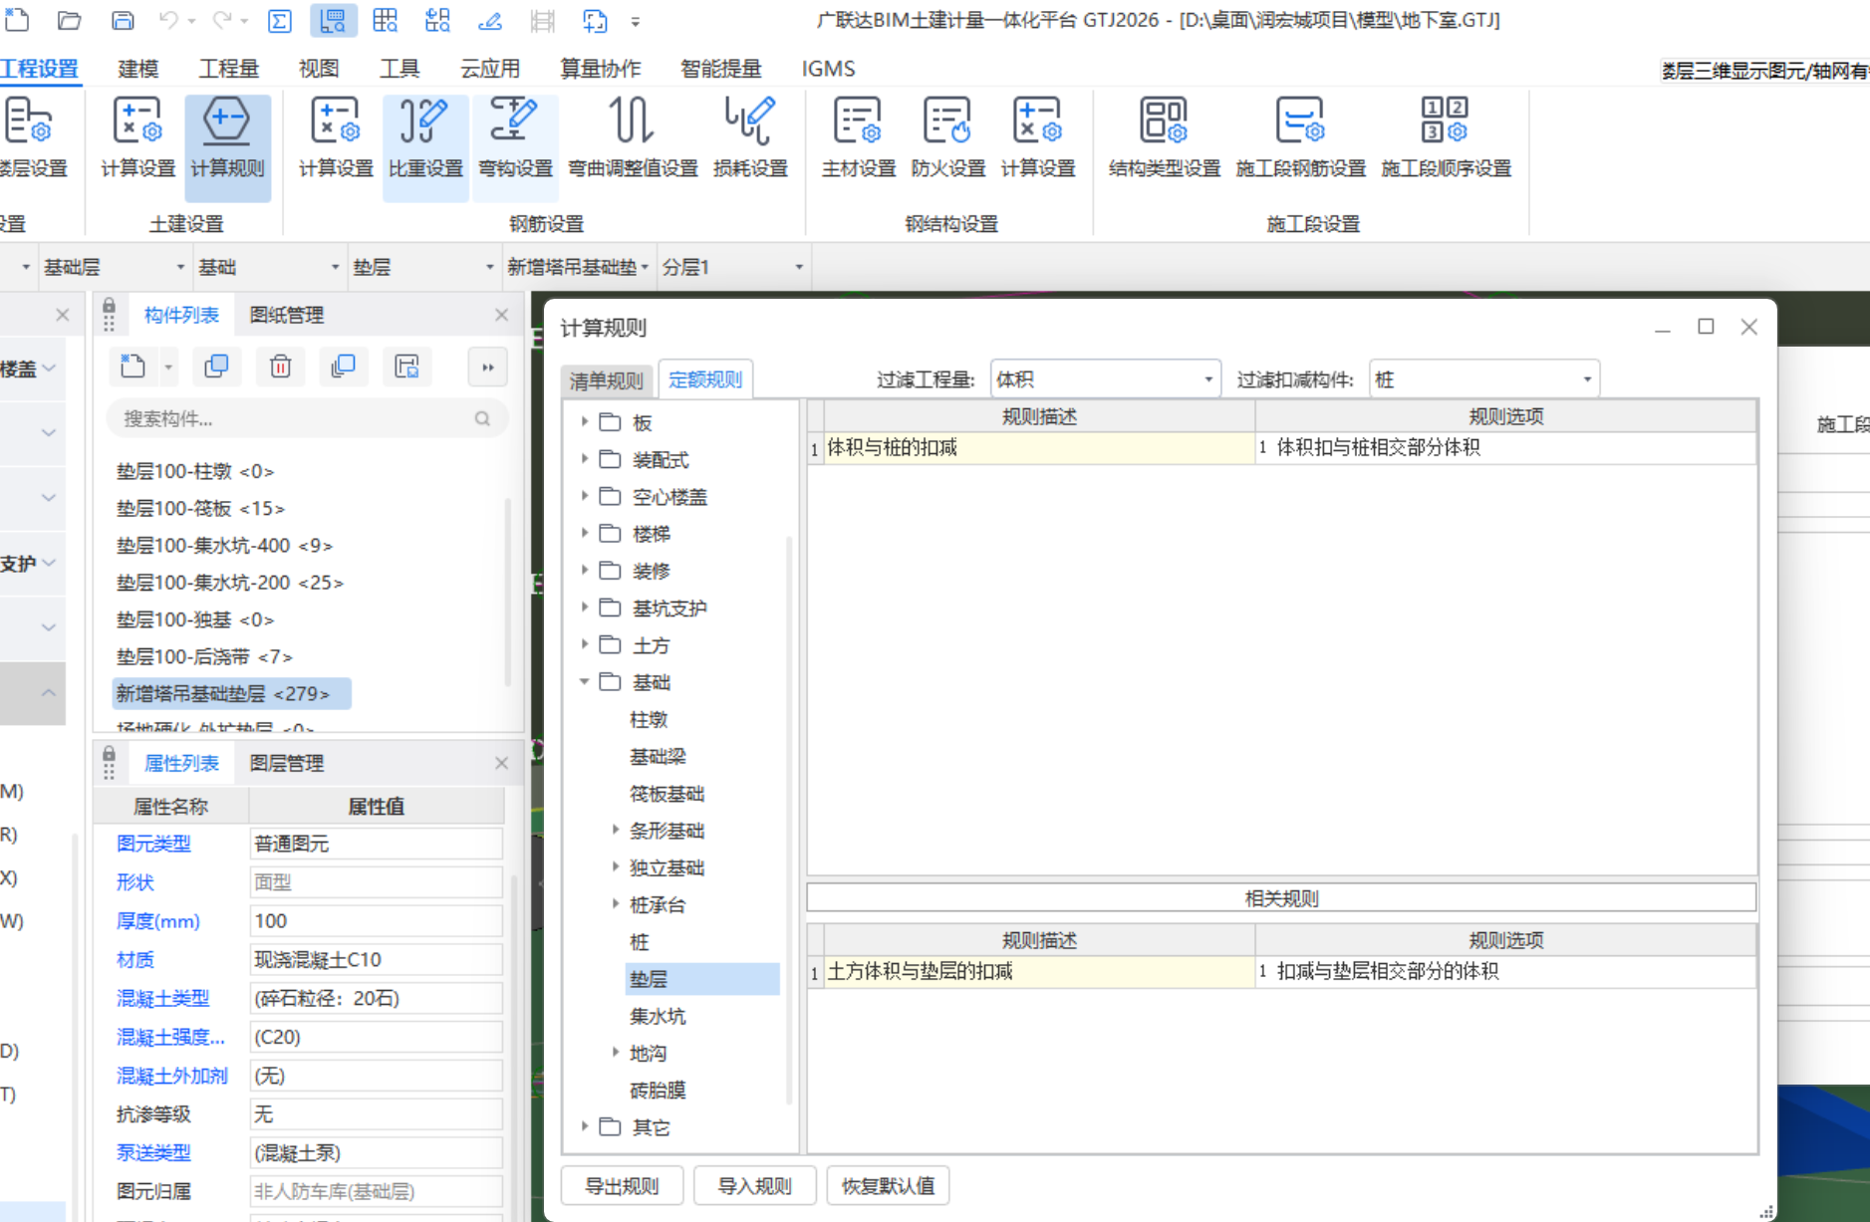Image resolution: width=1870 pixels, height=1222 pixels.
Task: Click the sum calculation icon in quick toolbar
Action: point(280,20)
